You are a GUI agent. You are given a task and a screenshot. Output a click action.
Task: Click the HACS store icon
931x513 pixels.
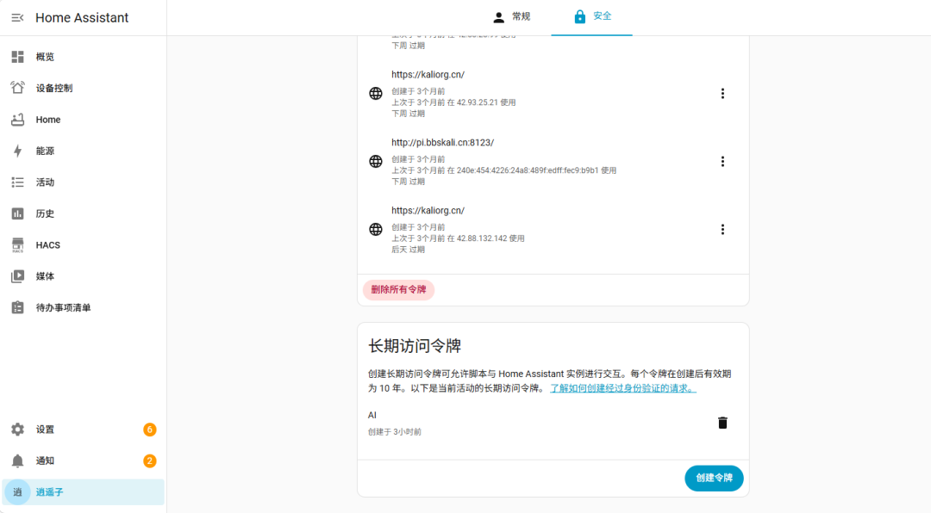[x=18, y=245]
